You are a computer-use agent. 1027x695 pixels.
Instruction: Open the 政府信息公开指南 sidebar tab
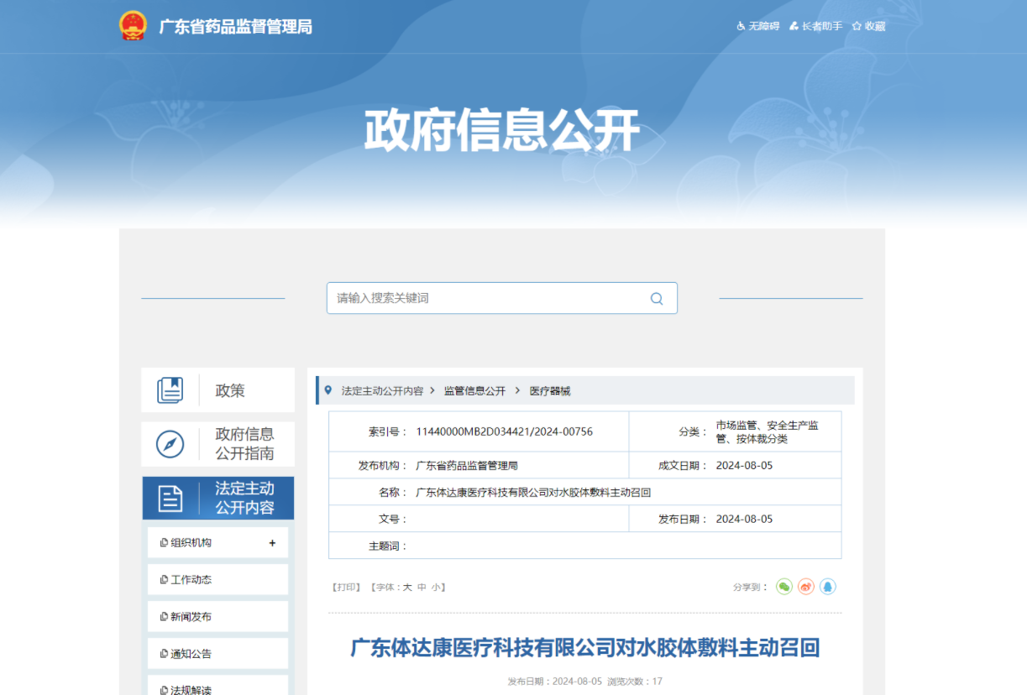[217, 444]
